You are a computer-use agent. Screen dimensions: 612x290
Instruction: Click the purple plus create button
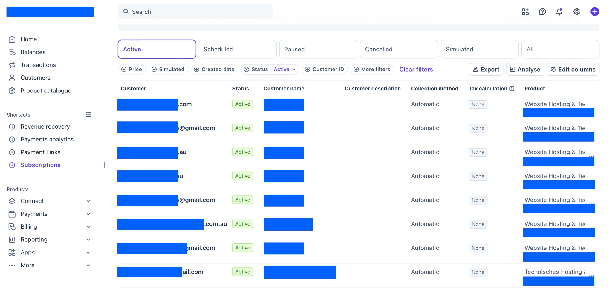pos(595,12)
